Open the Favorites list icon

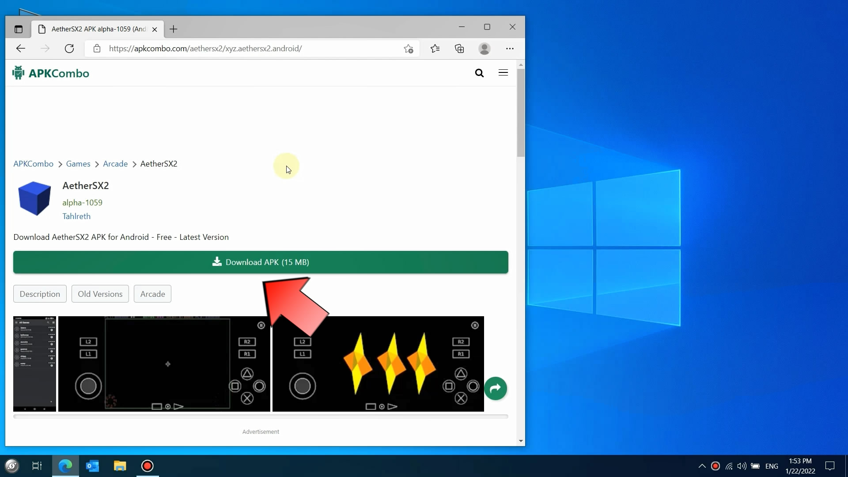tap(435, 49)
